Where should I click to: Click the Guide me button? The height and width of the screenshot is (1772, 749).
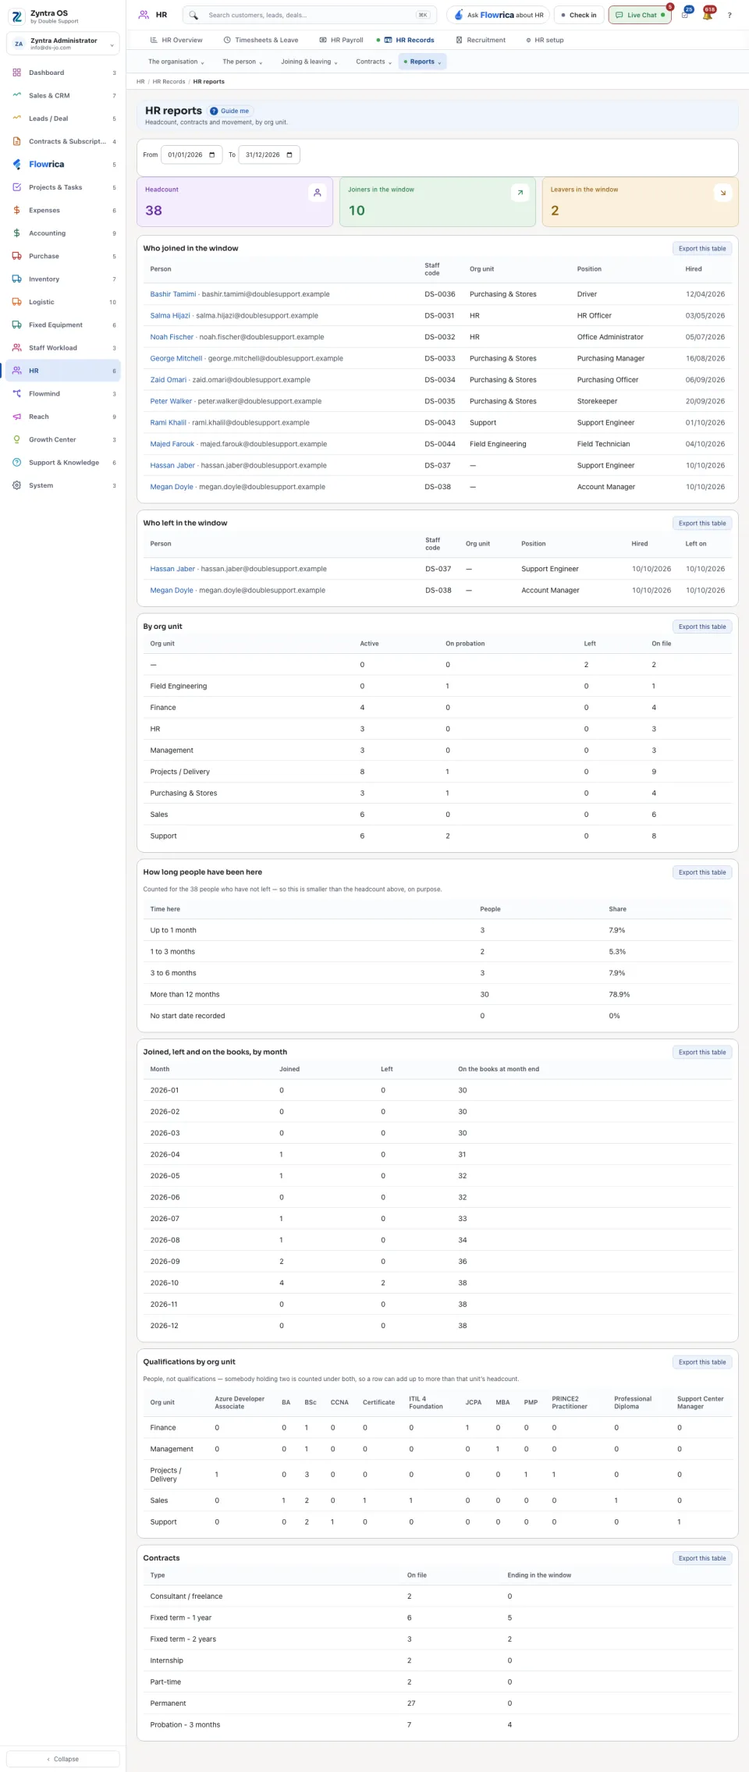[230, 111]
